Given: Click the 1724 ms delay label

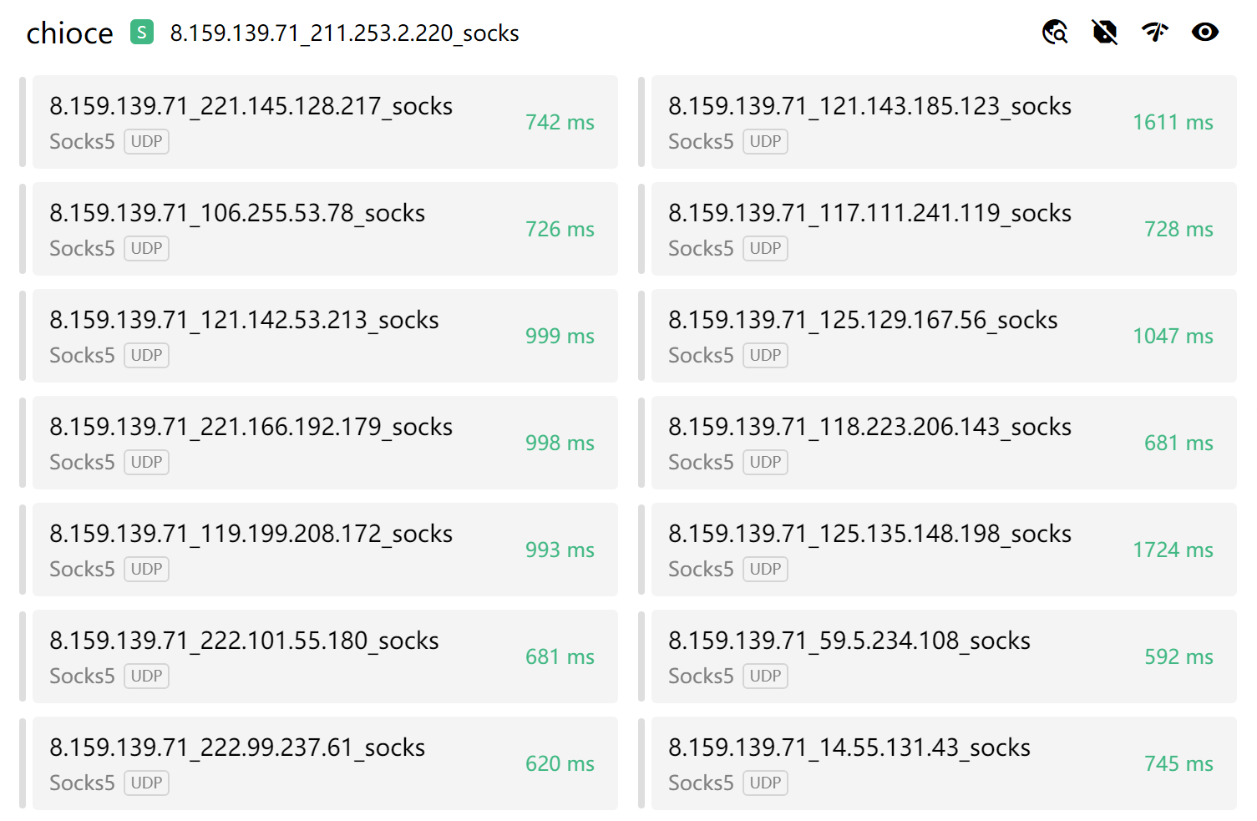Looking at the screenshot, I should 1173,550.
